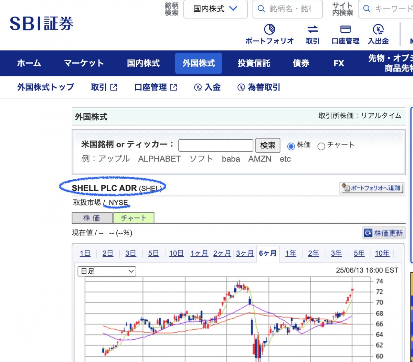The height and width of the screenshot is (362, 413).
Task: Select the 10年 chart period
Action: click(382, 254)
